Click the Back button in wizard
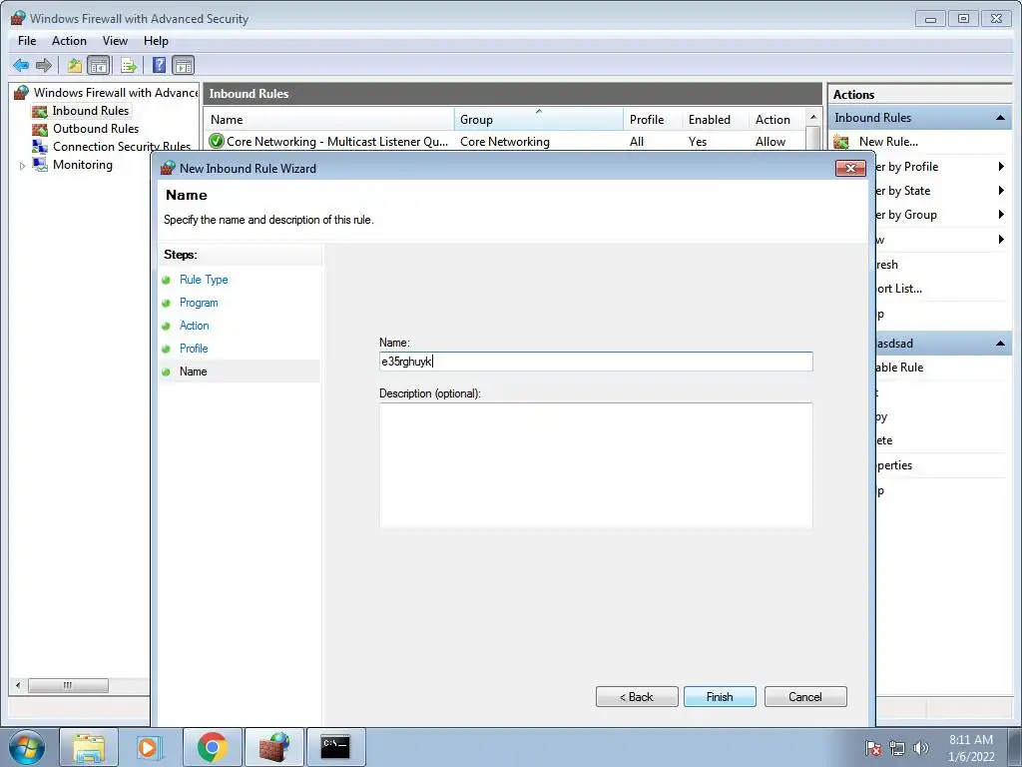The width and height of the screenshot is (1022, 767). 637,696
